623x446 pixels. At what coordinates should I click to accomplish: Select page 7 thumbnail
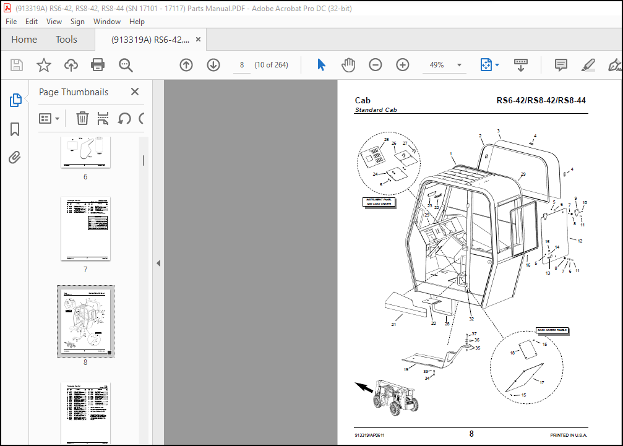tap(85, 228)
